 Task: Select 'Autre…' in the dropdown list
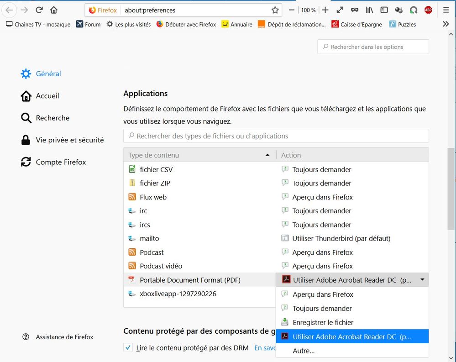coord(304,351)
